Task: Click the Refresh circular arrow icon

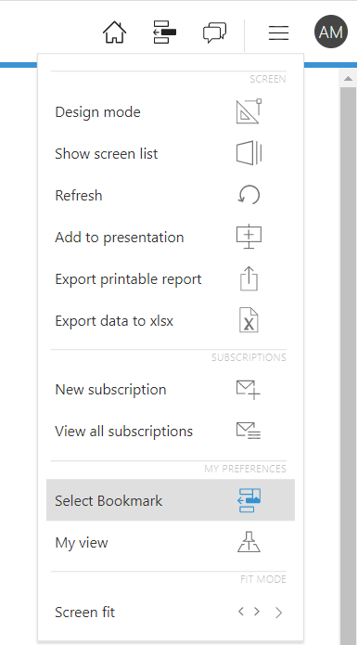Action: tap(249, 195)
